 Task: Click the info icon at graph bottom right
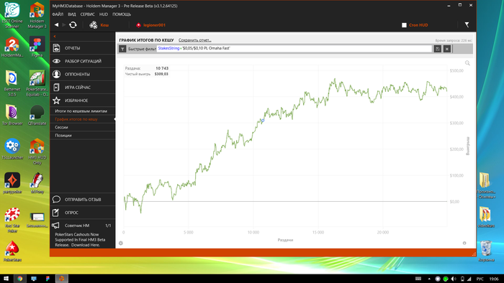pyautogui.click(x=464, y=243)
